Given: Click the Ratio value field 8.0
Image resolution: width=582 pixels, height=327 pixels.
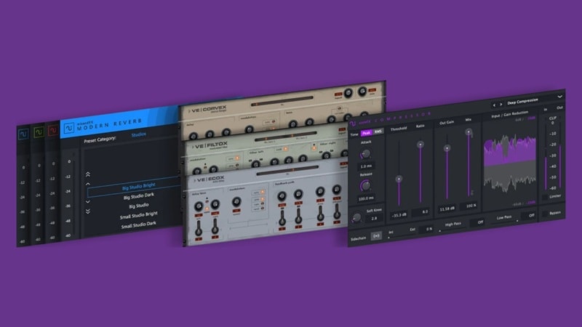Looking at the screenshot, I should tap(422, 211).
